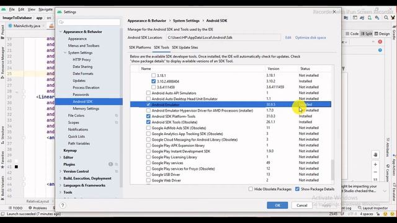This screenshot has height=223, width=397.
Task: Open the Gradle side panel
Action: (x=395, y=33)
